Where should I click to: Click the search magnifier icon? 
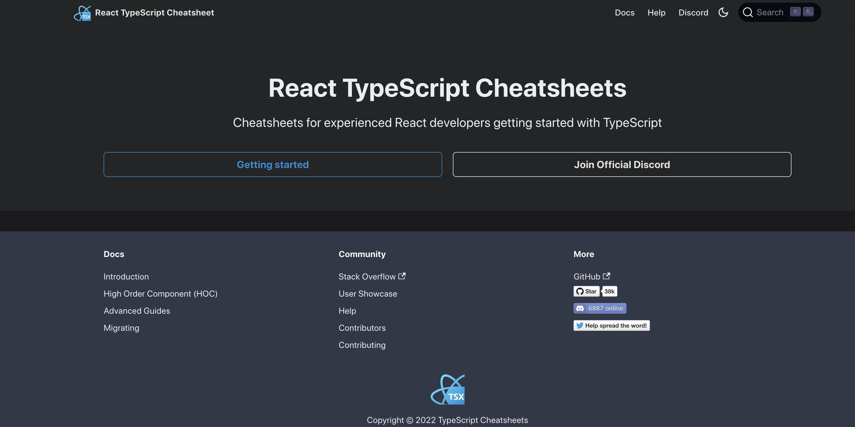tap(748, 12)
